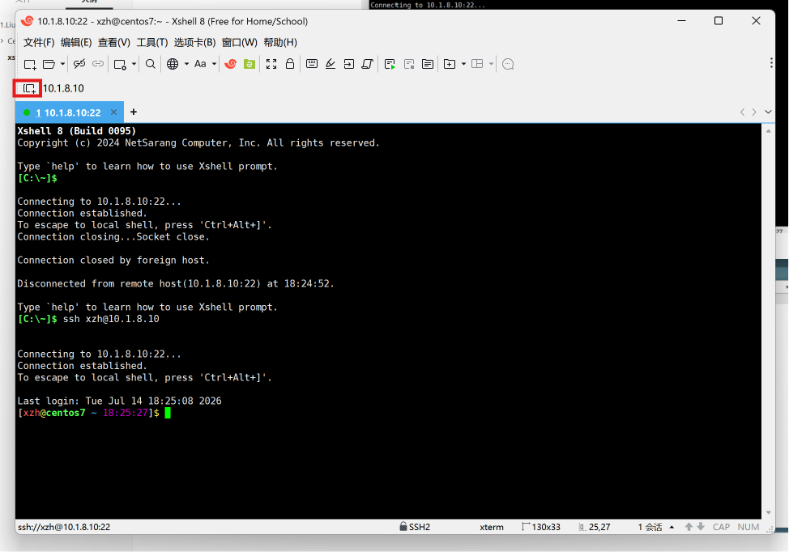Open the 文件(F) menu
The image size is (789, 552).
(x=39, y=42)
